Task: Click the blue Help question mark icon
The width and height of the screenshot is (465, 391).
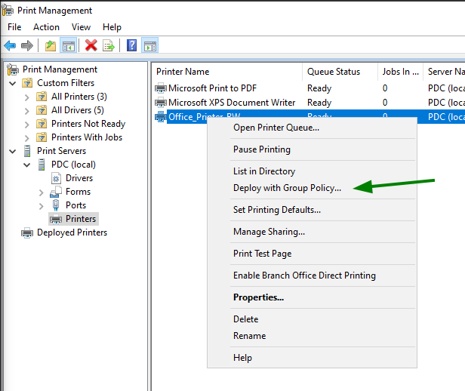Action: click(x=131, y=45)
